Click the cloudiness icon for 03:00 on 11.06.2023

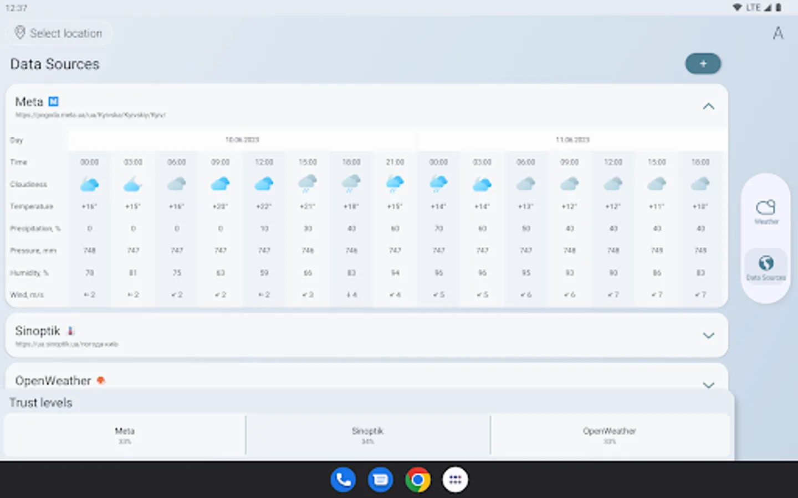point(482,184)
